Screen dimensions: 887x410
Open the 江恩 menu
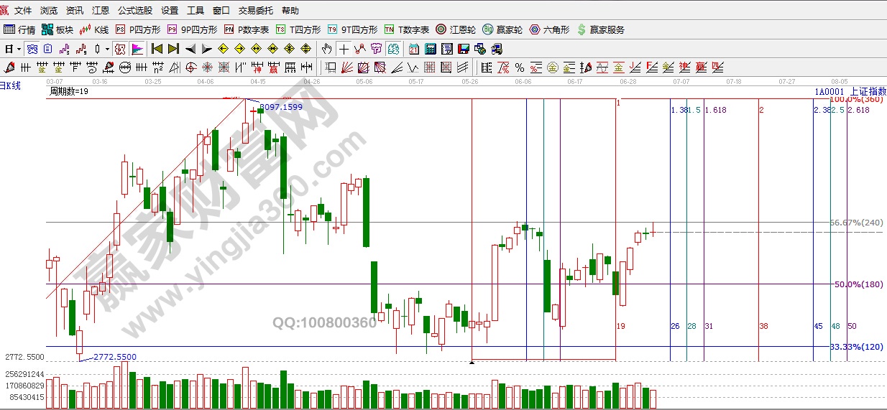[x=101, y=11]
